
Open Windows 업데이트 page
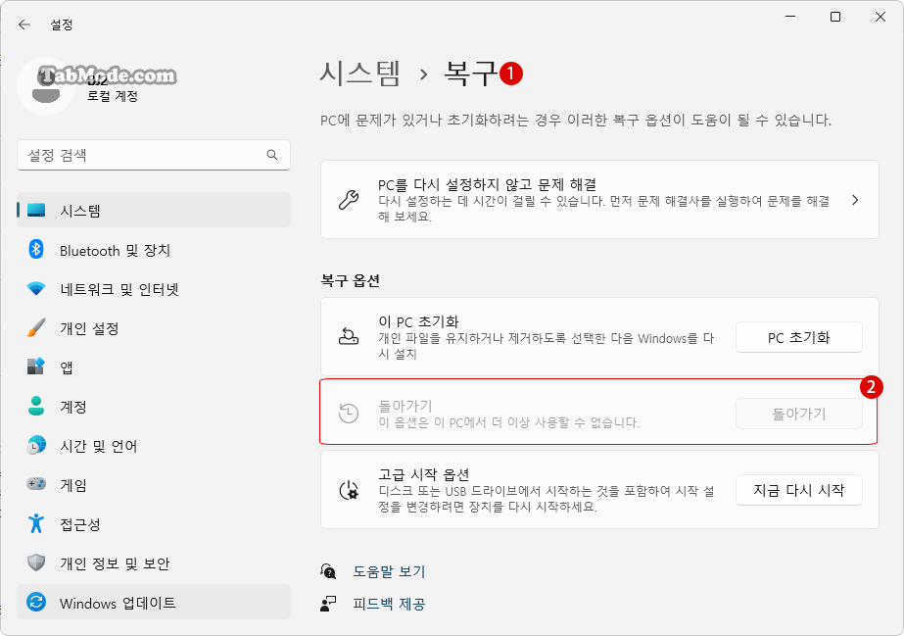[x=154, y=602]
